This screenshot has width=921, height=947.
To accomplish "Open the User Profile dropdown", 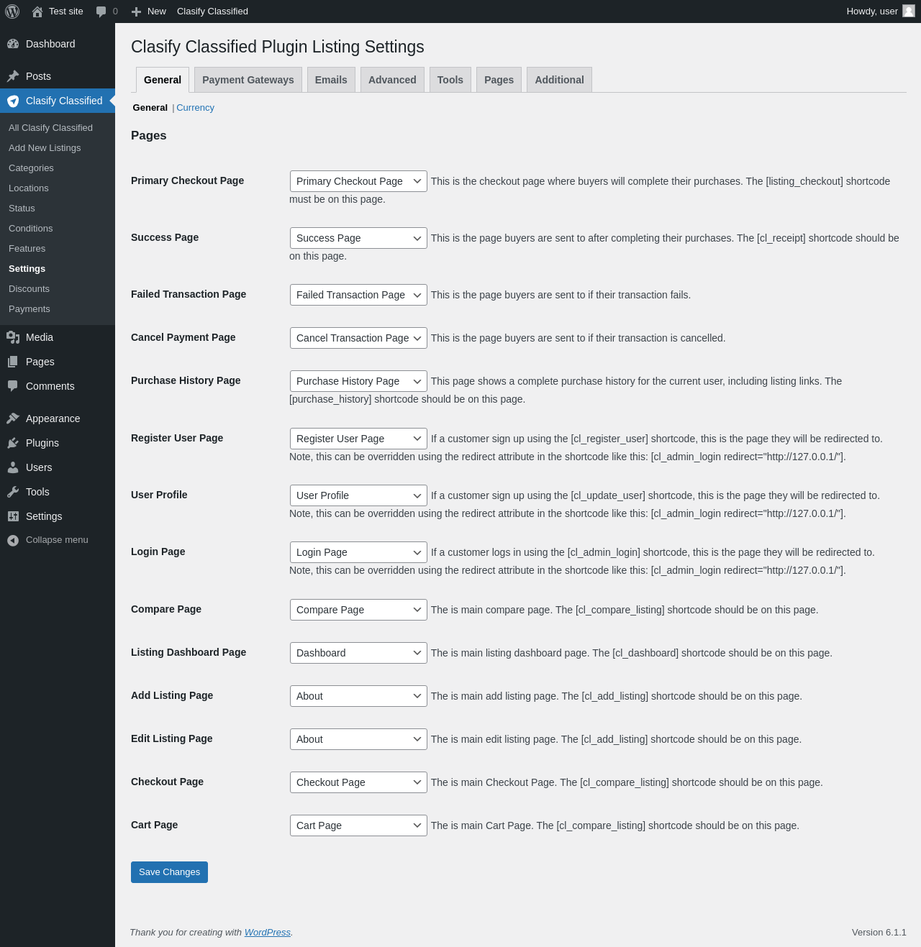I will coord(358,495).
